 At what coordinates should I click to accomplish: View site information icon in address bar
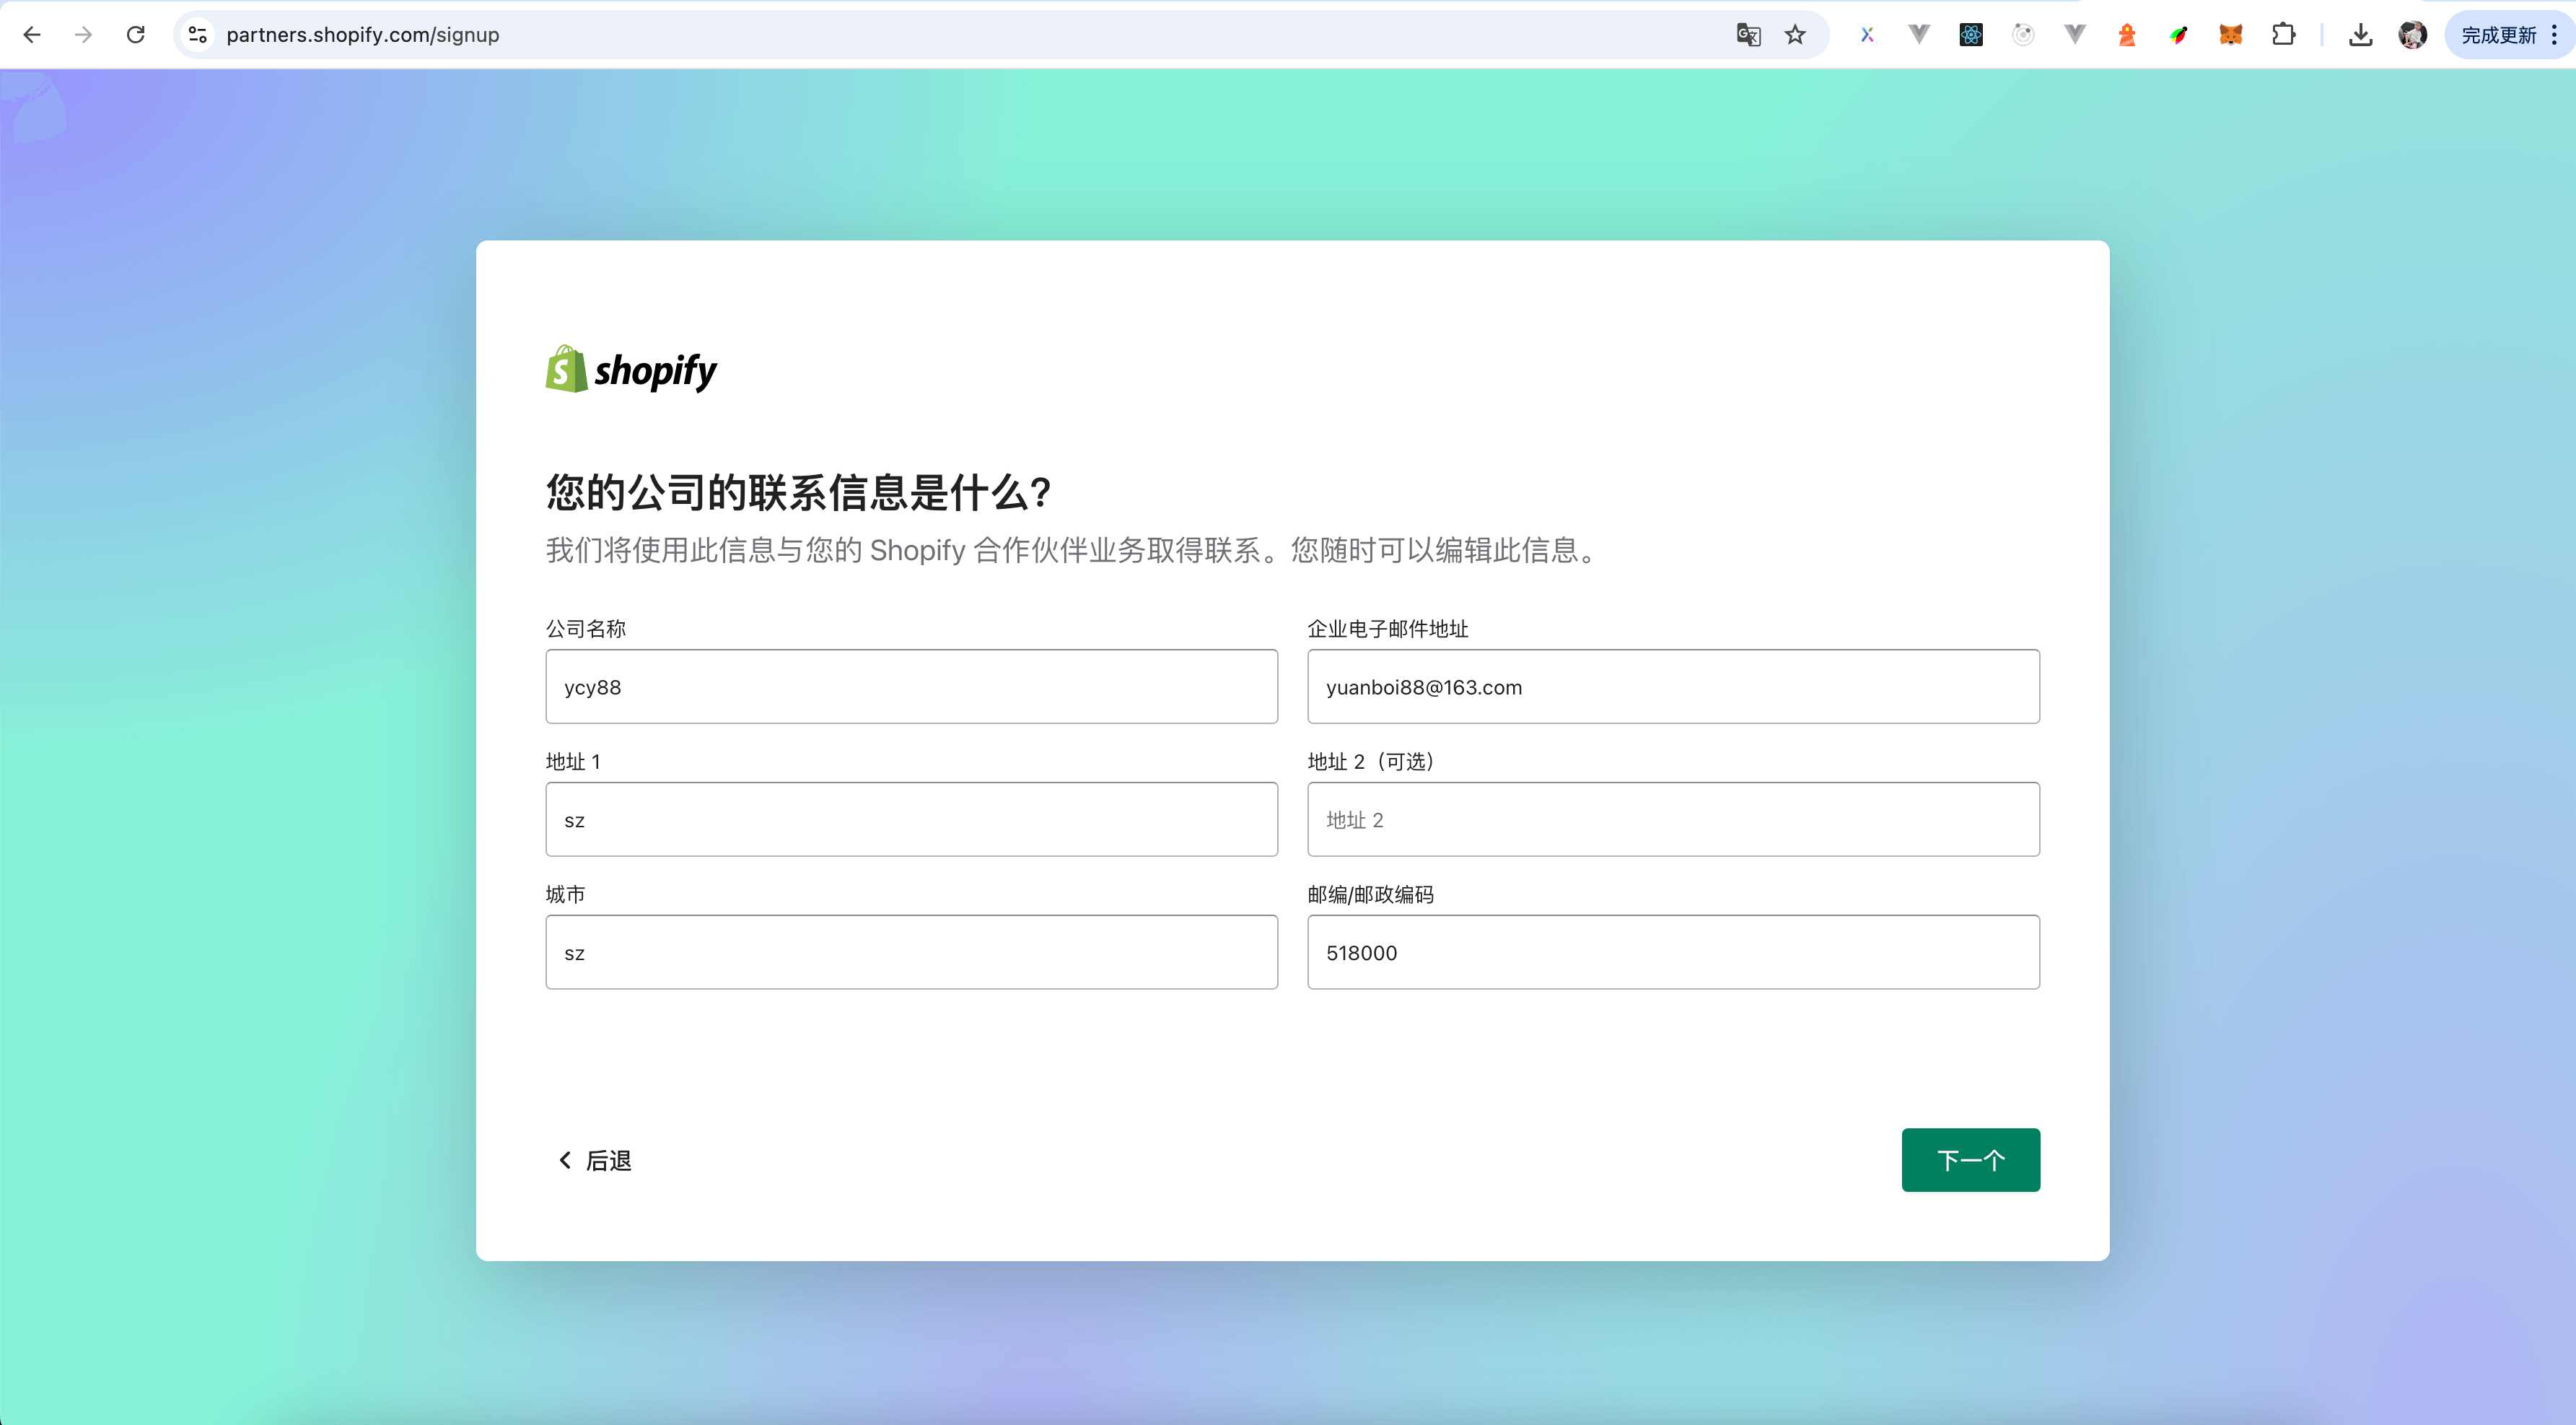tap(198, 35)
